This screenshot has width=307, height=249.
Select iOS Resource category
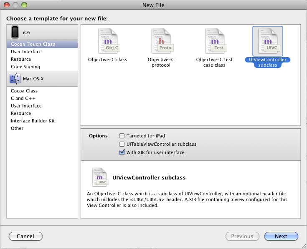point(42,59)
